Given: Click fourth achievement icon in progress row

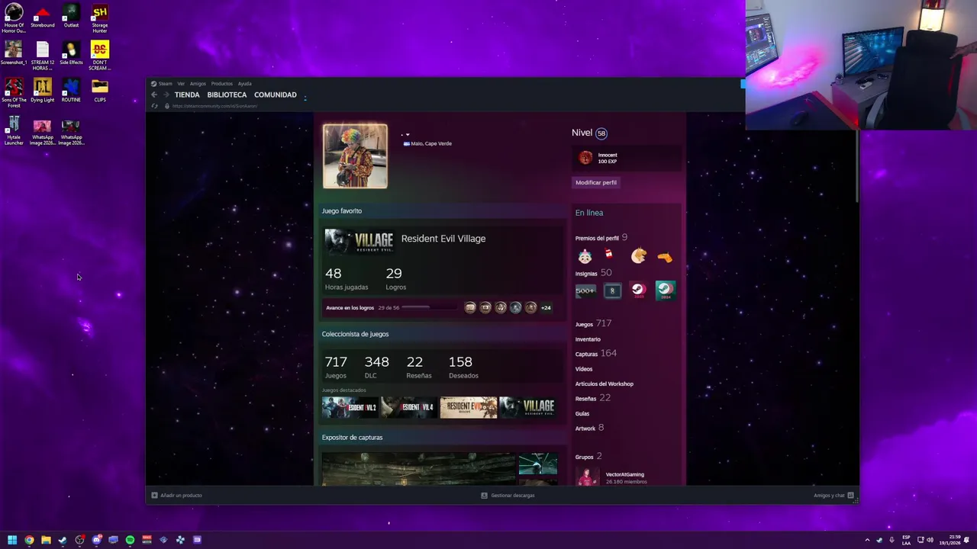Looking at the screenshot, I should (x=516, y=307).
